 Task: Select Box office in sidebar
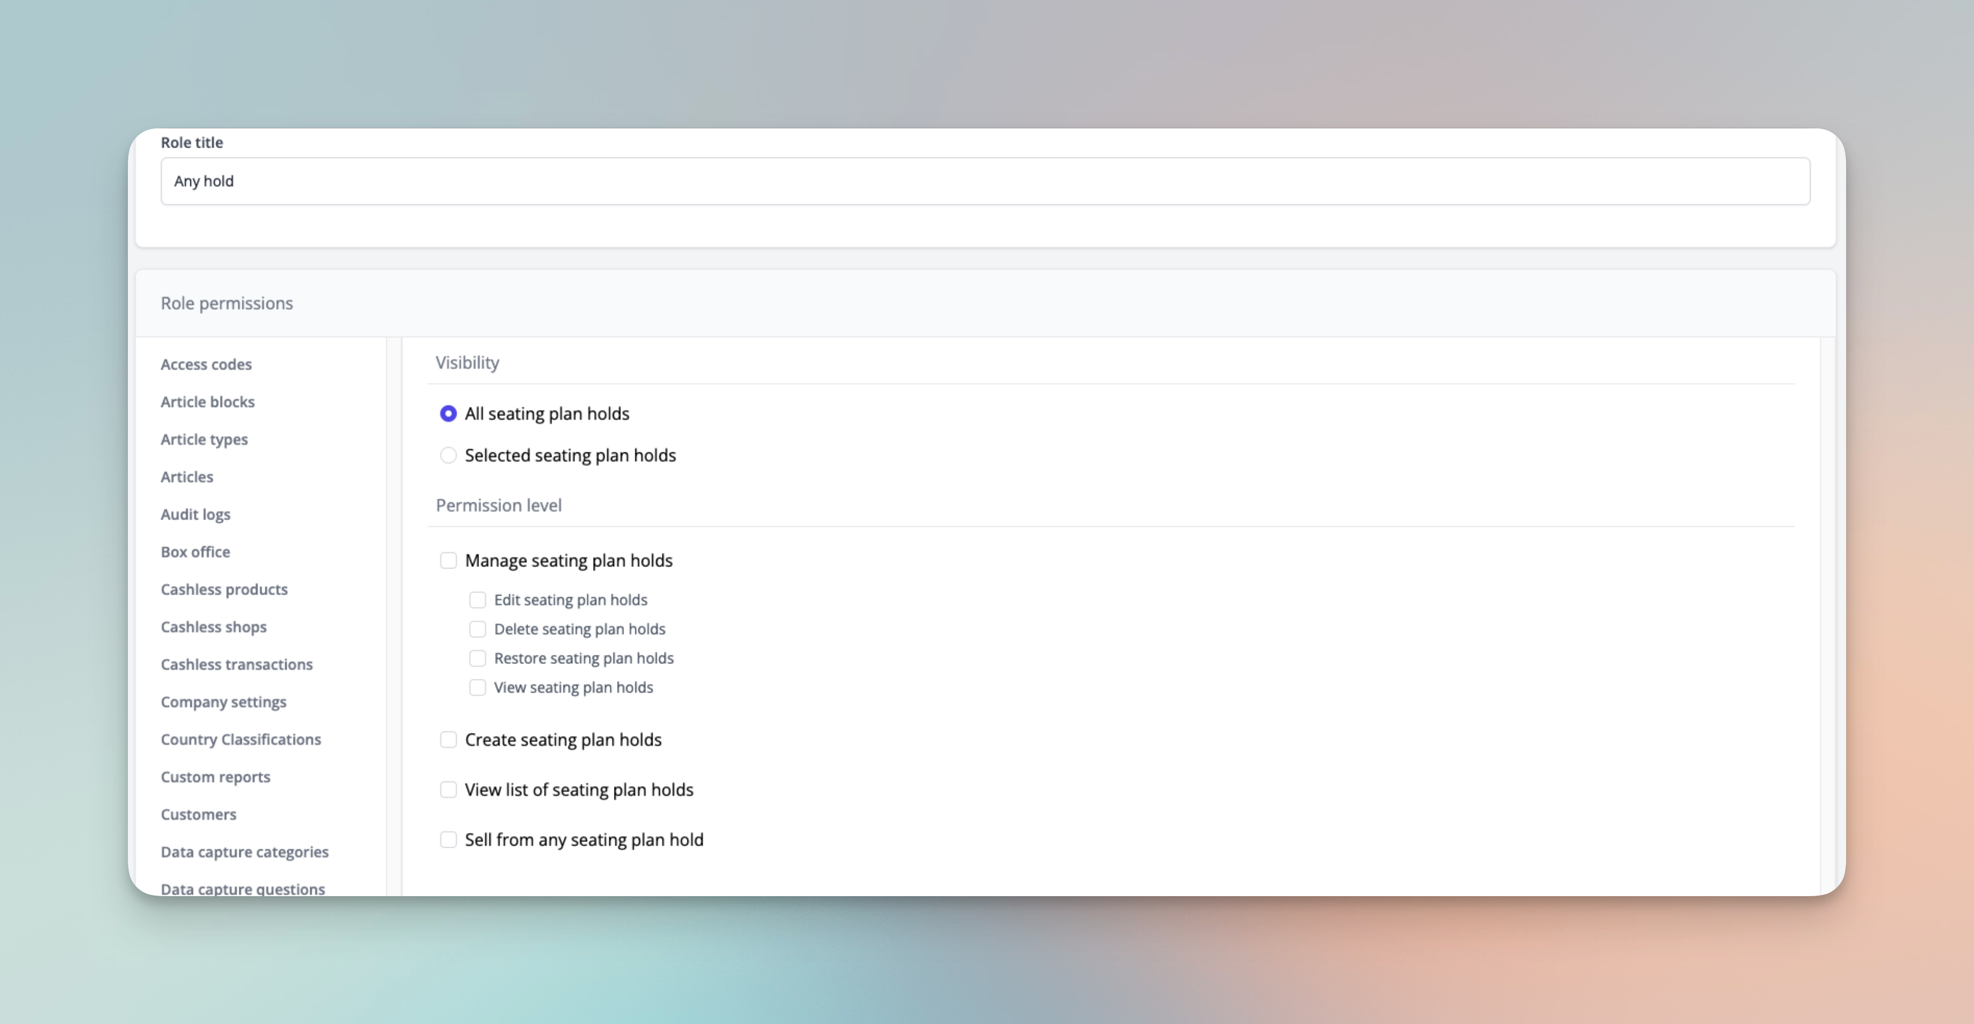[196, 552]
